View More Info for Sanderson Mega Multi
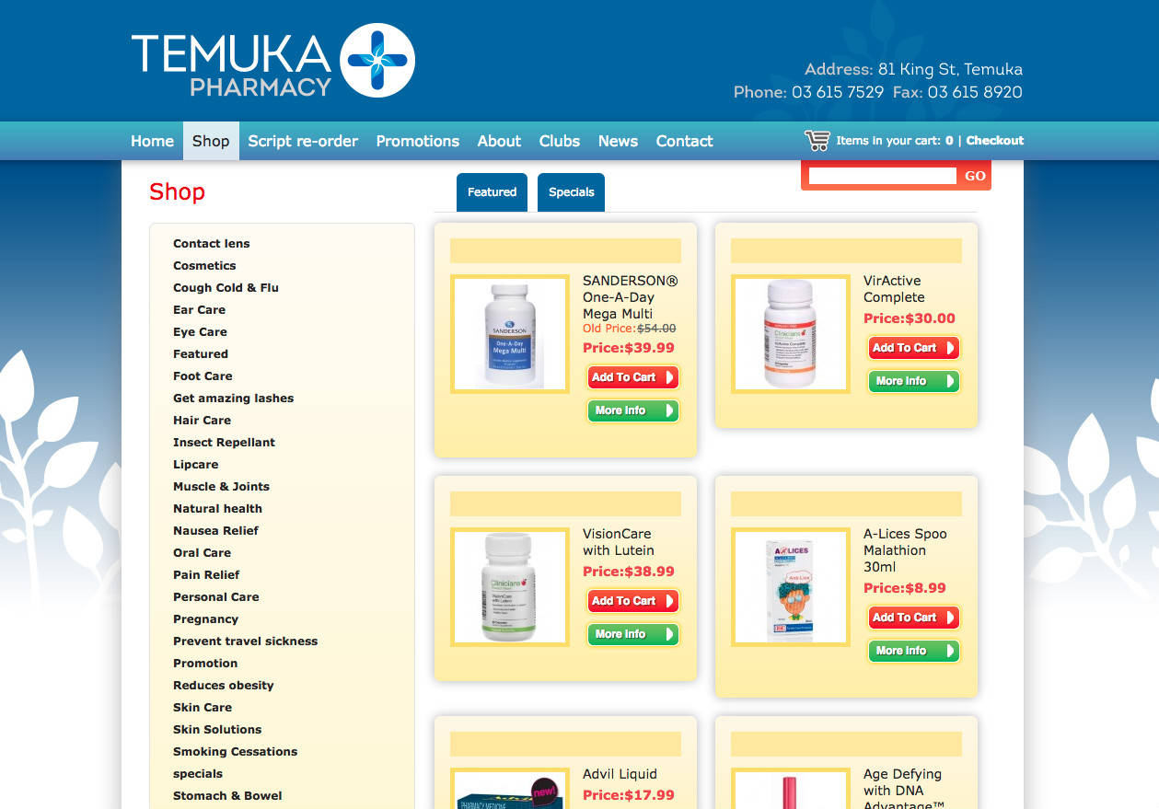This screenshot has width=1159, height=809. tap(633, 410)
